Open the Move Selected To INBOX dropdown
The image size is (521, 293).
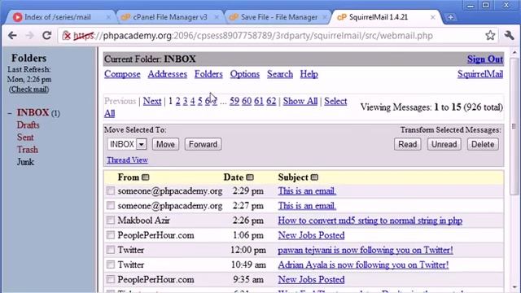(127, 144)
